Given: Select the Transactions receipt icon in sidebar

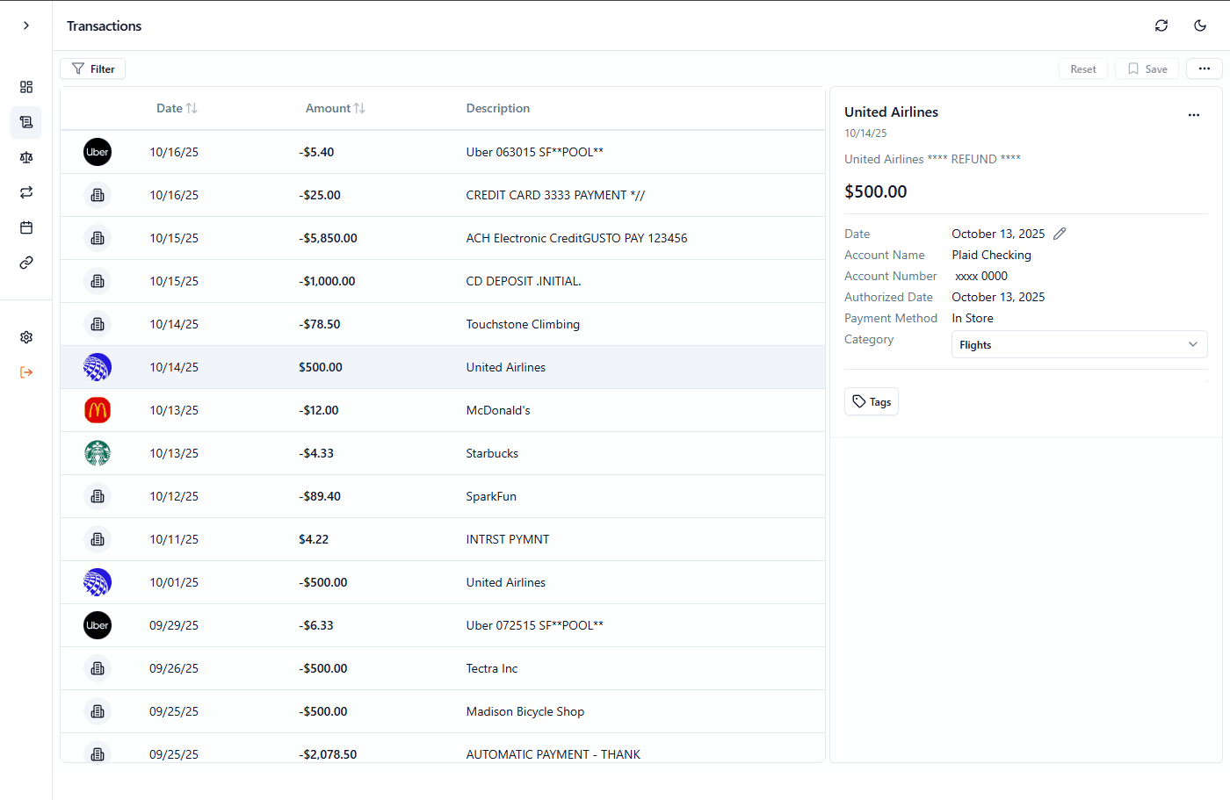Looking at the screenshot, I should click(x=26, y=122).
